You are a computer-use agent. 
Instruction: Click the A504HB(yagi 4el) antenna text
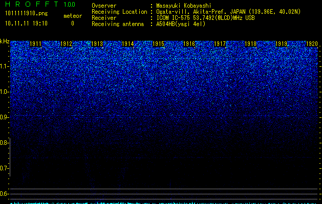[x=181, y=24]
